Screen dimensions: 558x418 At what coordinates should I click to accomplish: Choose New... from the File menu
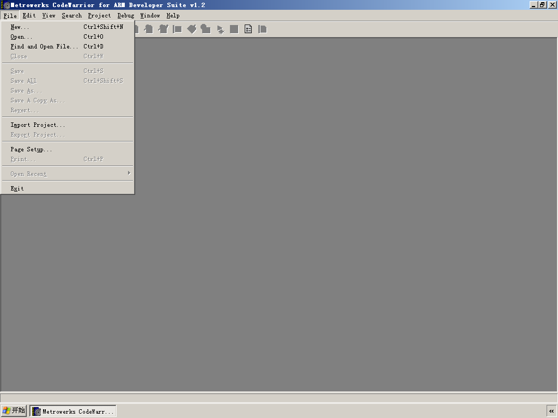[x=68, y=27]
